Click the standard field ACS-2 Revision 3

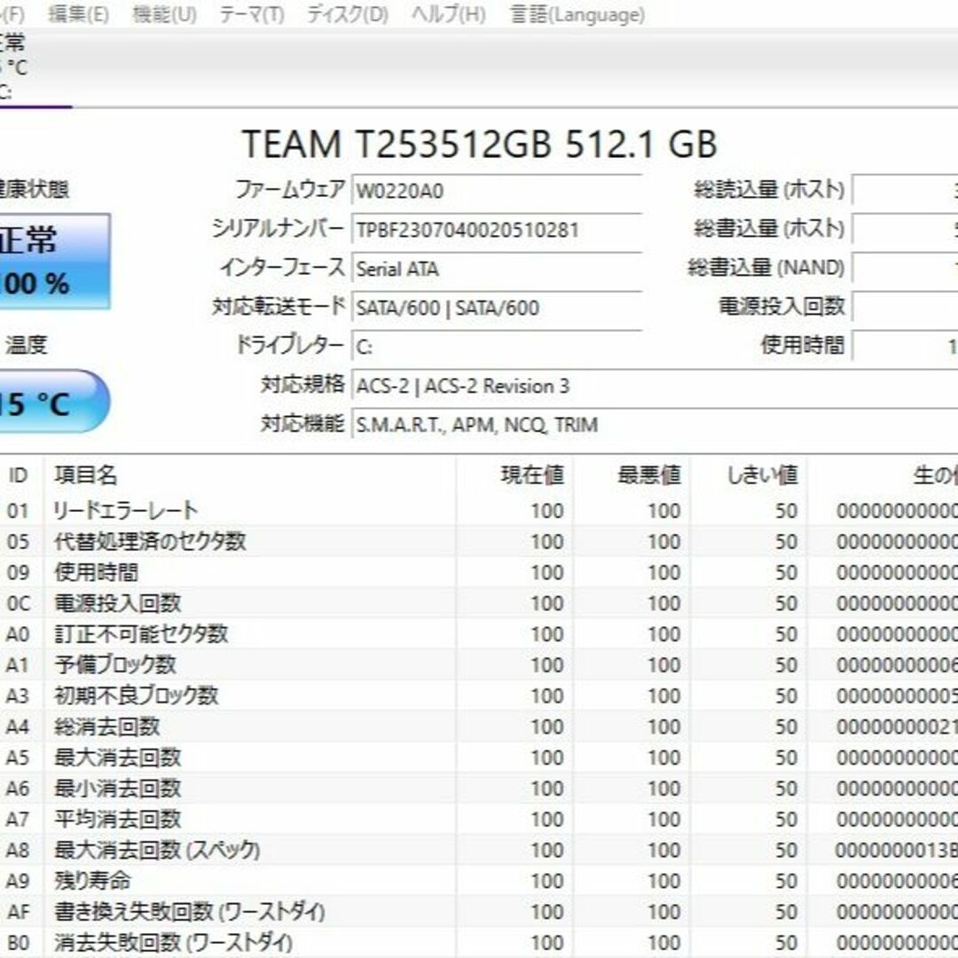655,386
